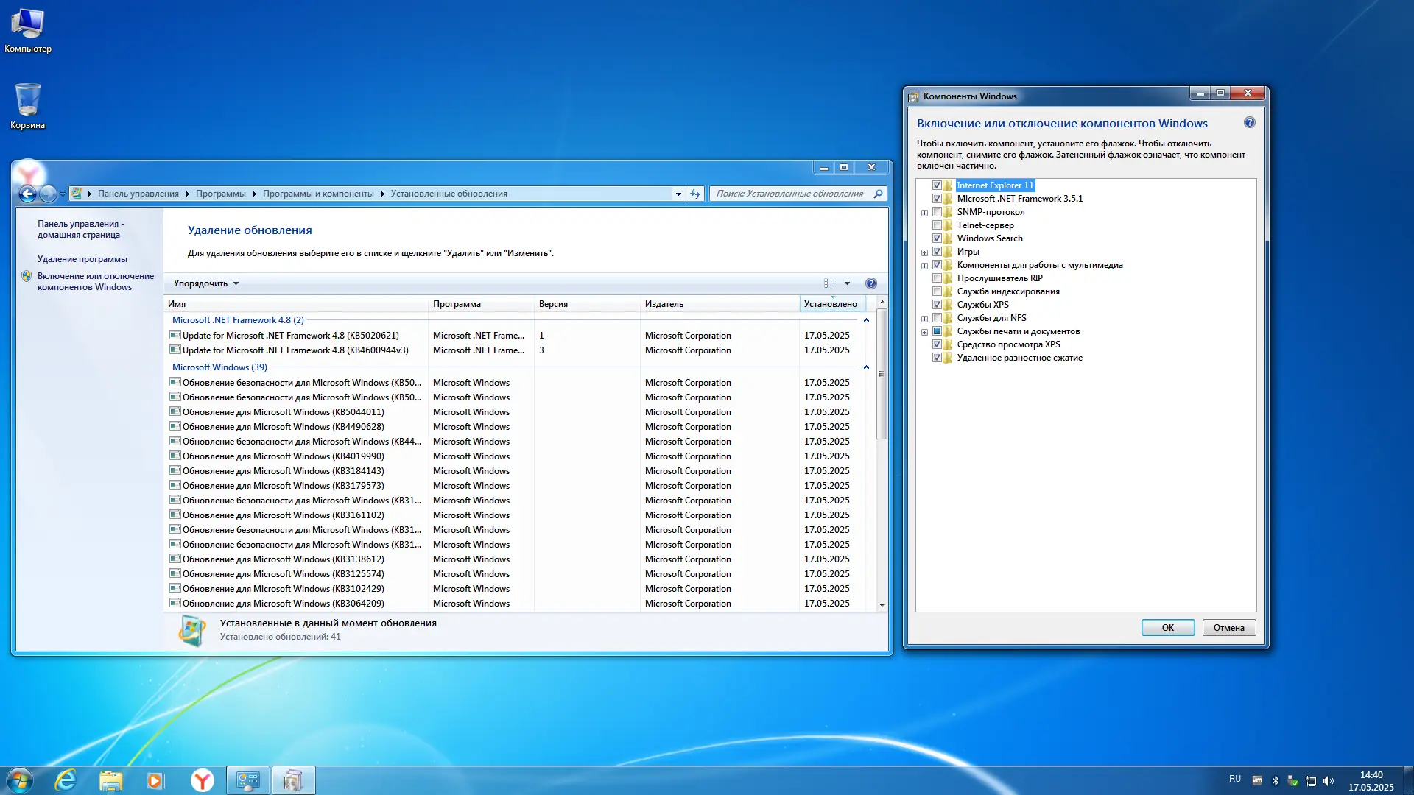Expand the SNMP-протокол tree node

[x=924, y=213]
